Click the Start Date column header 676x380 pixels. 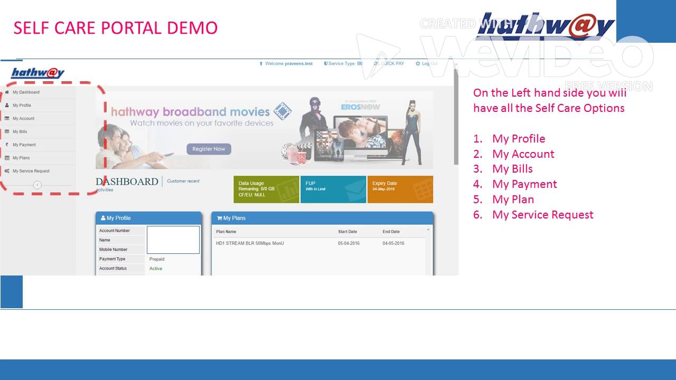pyautogui.click(x=348, y=232)
